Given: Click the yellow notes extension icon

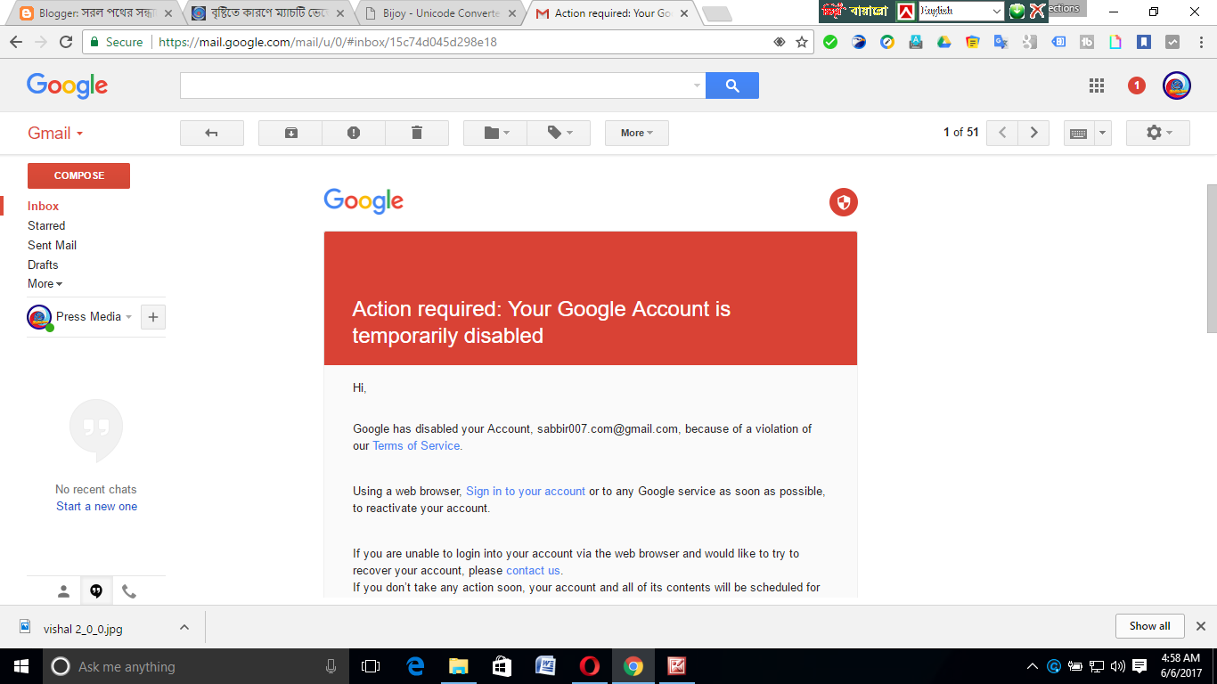Looking at the screenshot, I should coord(973,42).
